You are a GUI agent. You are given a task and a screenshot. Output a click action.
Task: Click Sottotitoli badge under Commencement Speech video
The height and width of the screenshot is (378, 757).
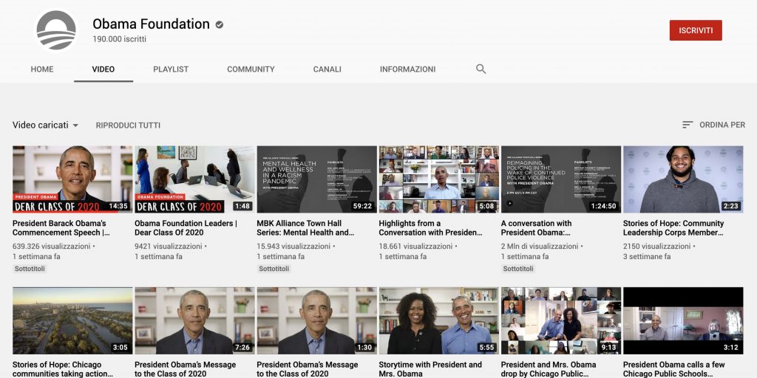pos(30,269)
